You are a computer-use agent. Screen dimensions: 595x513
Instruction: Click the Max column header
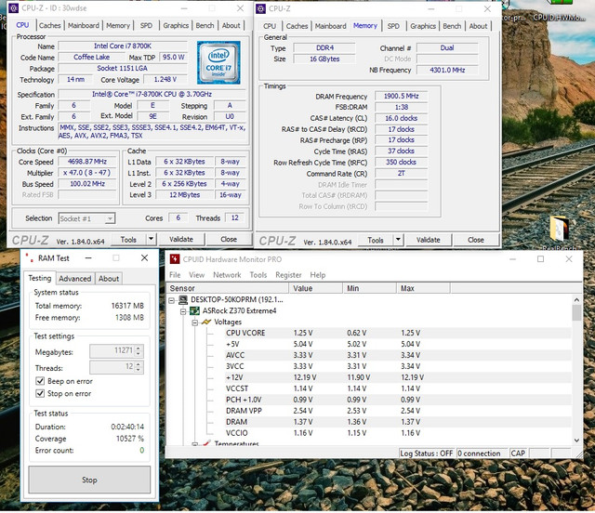[x=423, y=288]
